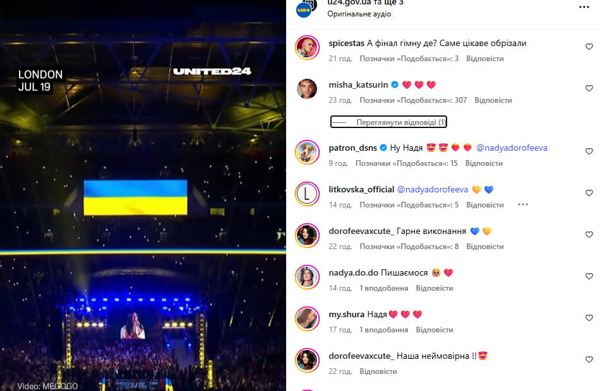Open 'Оригінальне аудіо' audio link
Viewport: 600px width, 391px height.
coord(359,14)
